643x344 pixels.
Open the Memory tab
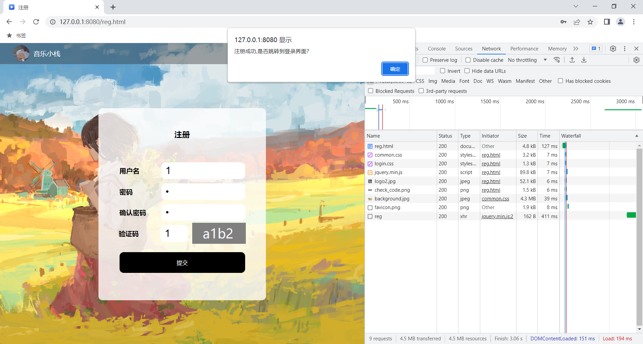[x=557, y=49]
